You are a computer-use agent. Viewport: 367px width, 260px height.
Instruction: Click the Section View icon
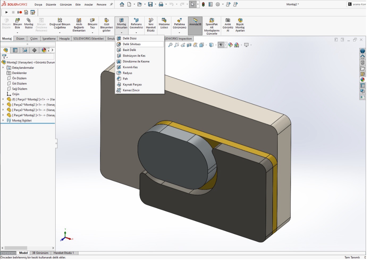tap(189, 45)
